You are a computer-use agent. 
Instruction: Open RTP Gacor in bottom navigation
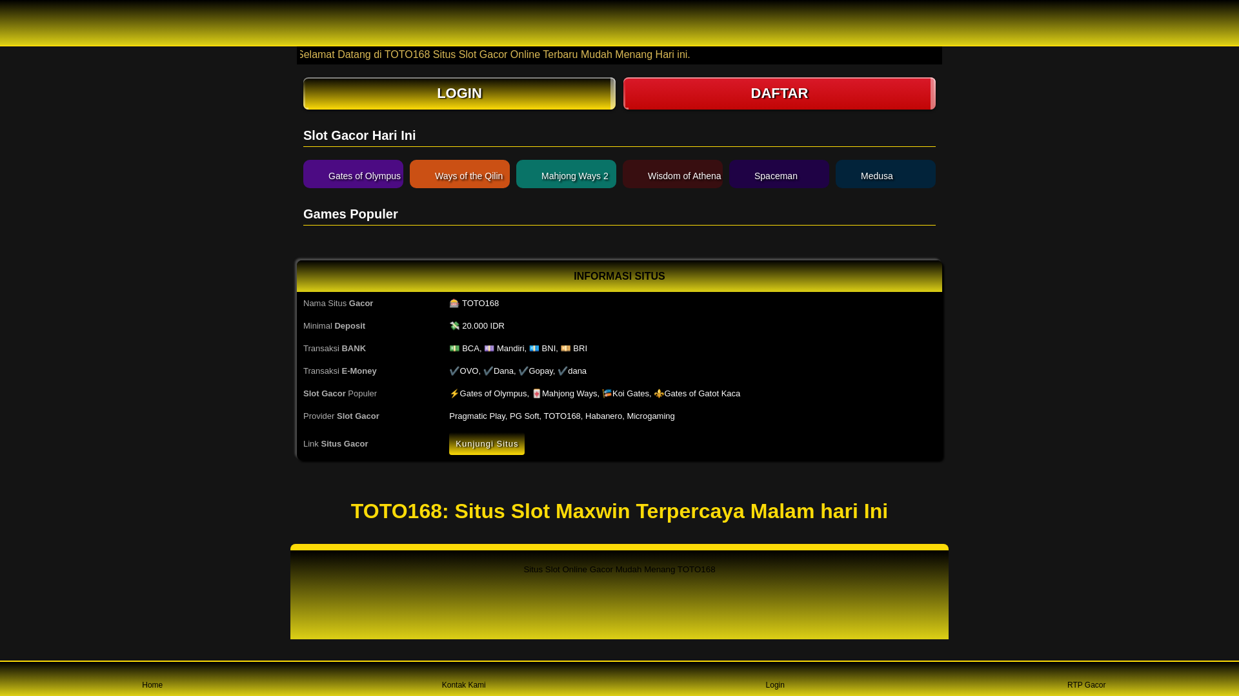tap(1086, 685)
